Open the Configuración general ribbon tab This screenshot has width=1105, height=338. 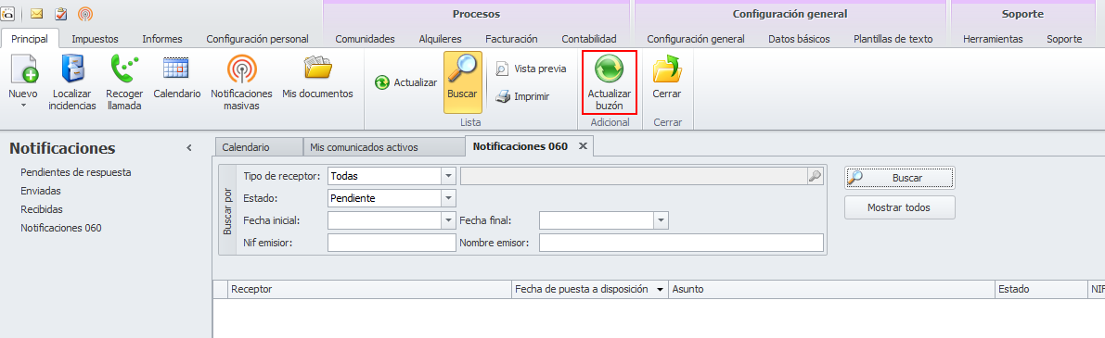tap(696, 39)
